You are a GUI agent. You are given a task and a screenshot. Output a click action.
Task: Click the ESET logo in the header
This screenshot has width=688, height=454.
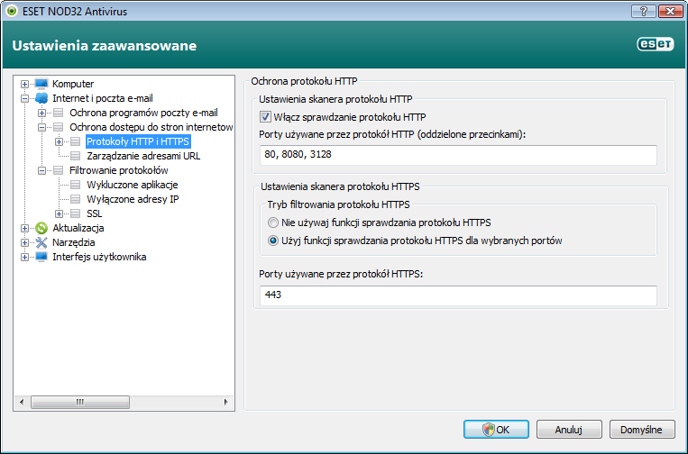(x=656, y=44)
